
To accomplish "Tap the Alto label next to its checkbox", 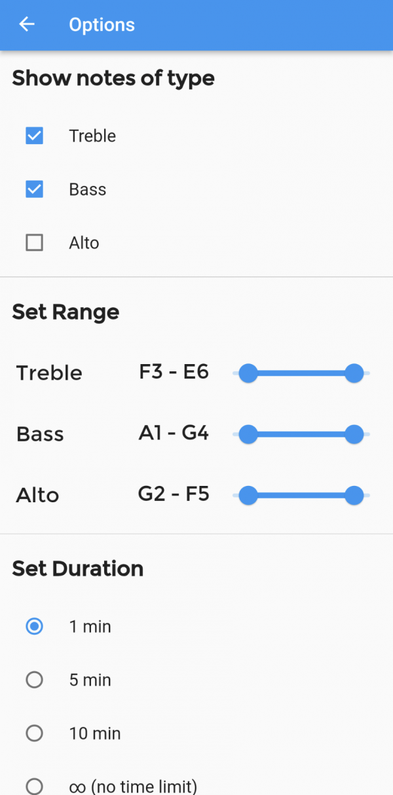I will click(x=84, y=243).
